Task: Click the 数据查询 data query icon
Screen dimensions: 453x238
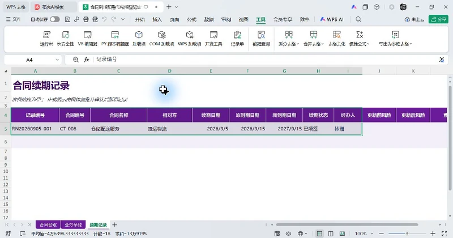Action: coord(261,35)
